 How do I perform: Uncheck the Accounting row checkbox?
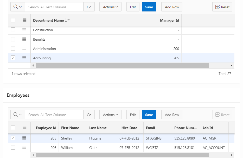[13, 58]
